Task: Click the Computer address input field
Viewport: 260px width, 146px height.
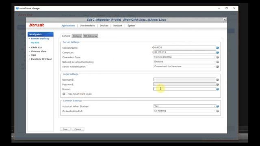Action: point(184,52)
